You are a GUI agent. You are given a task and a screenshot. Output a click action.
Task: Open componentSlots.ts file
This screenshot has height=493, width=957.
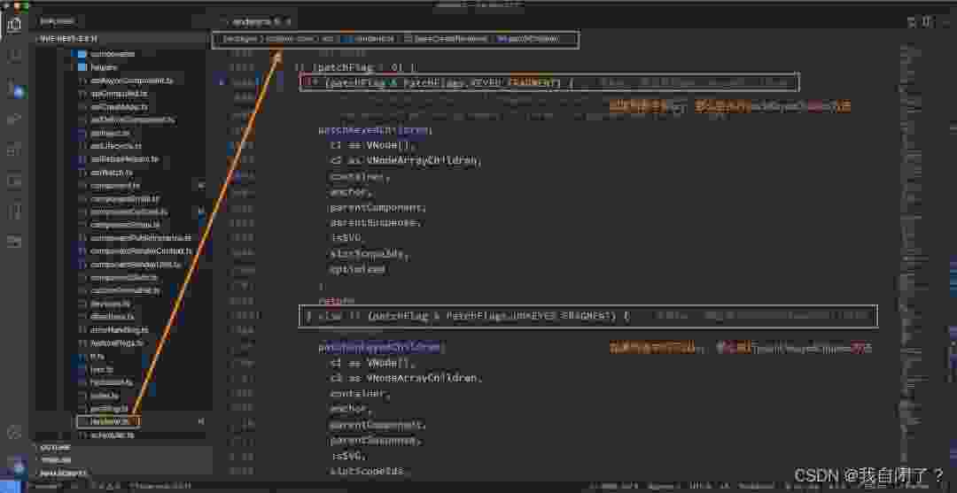tap(124, 278)
